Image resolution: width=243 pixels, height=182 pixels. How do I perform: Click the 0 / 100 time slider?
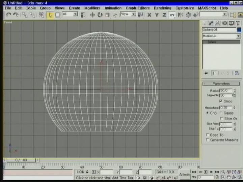21,160
